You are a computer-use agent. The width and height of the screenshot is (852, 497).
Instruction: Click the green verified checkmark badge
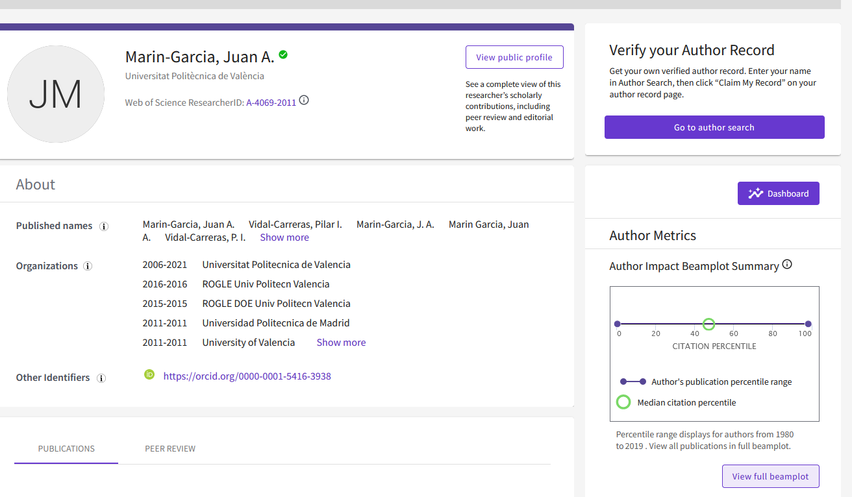(x=283, y=55)
